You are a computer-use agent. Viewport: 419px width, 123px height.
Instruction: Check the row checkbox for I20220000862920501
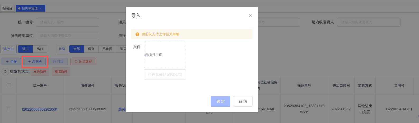pyautogui.click(x=8, y=109)
